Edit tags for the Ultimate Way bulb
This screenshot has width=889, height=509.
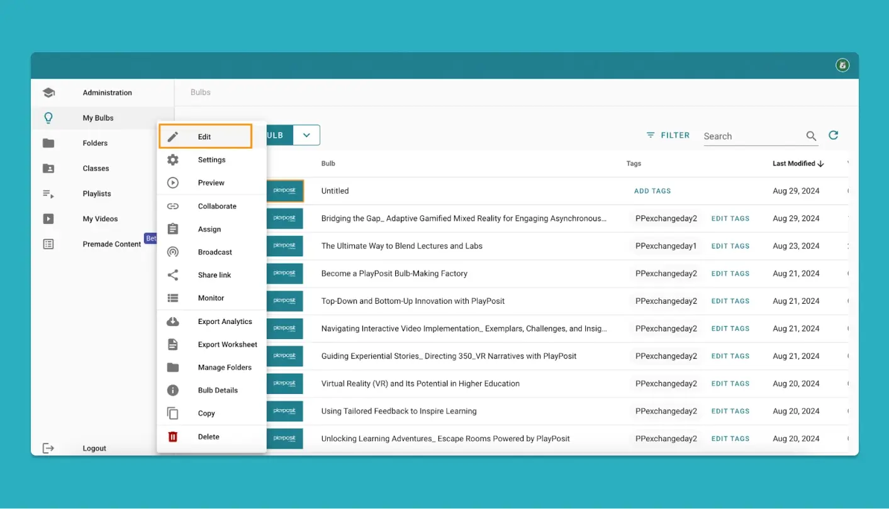(730, 246)
